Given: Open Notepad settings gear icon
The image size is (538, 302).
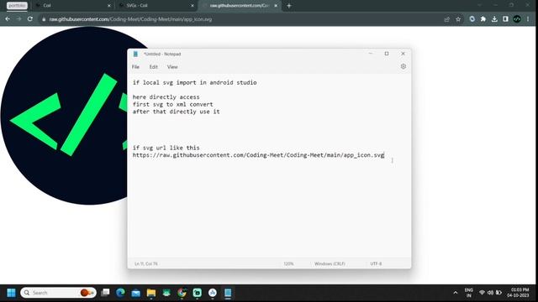Looking at the screenshot, I should (x=403, y=66).
